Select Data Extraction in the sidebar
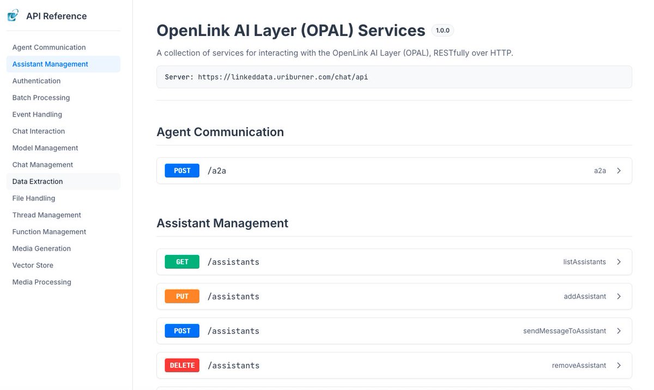Image resolution: width=654 pixels, height=390 pixels. tap(39, 181)
